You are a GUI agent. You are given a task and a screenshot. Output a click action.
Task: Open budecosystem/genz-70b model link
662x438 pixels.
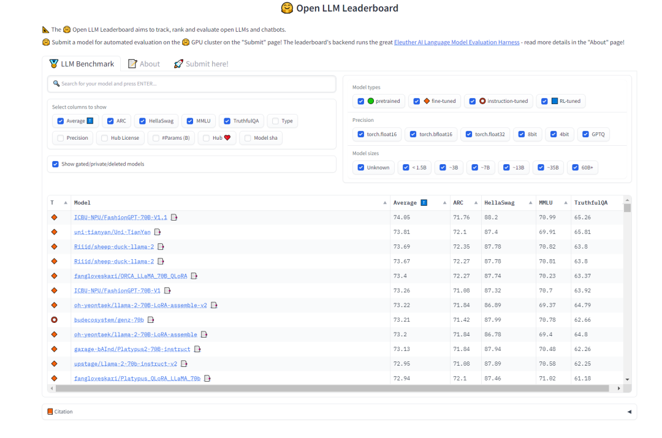pos(109,320)
